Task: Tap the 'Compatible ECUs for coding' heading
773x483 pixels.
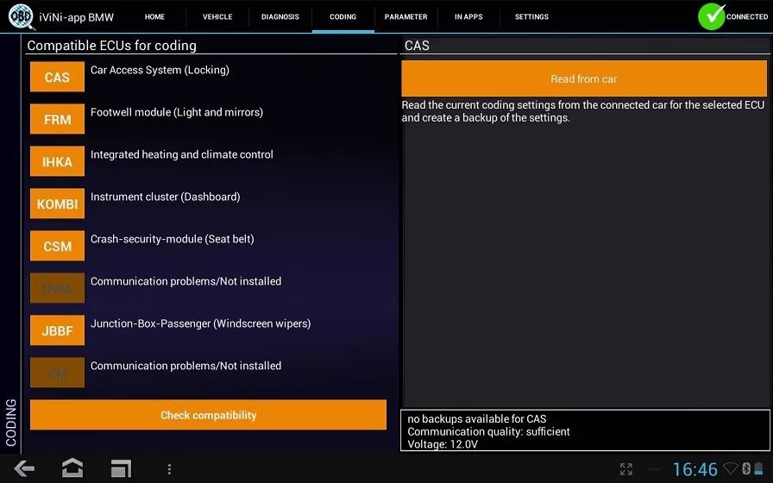Action: pyautogui.click(x=111, y=46)
